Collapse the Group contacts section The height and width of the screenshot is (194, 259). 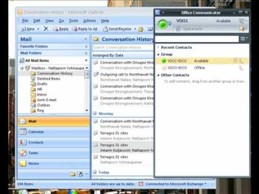pos(158,54)
